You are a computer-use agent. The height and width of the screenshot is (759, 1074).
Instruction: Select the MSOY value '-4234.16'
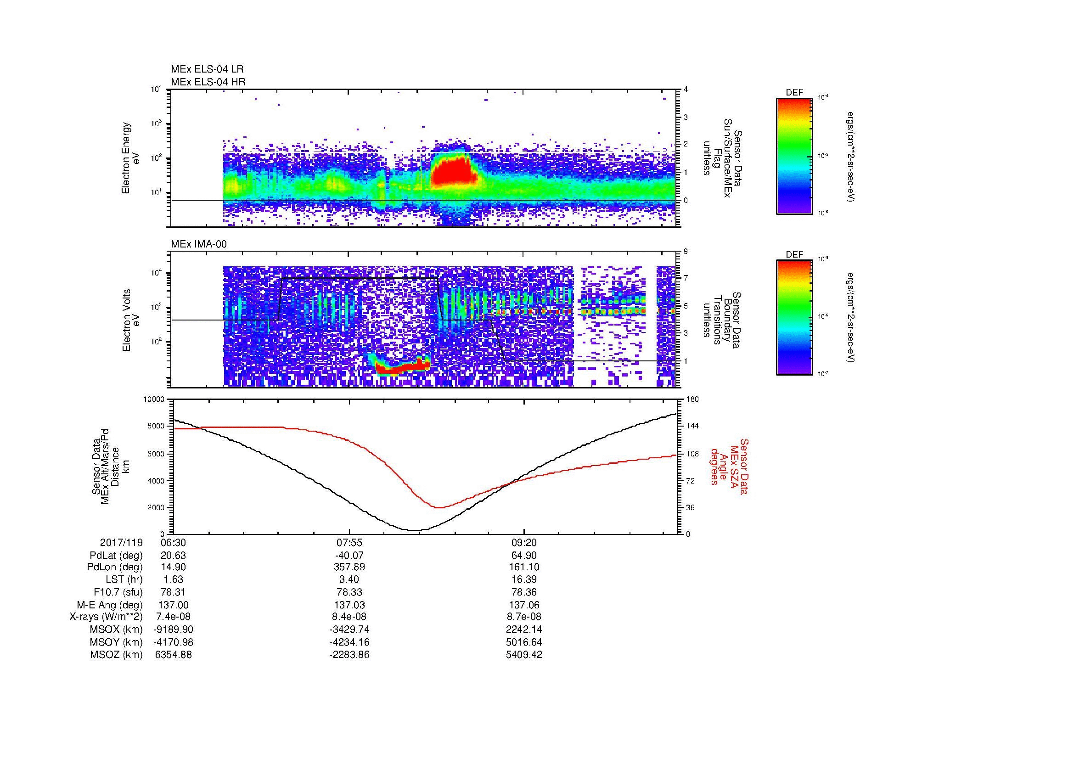(x=349, y=642)
